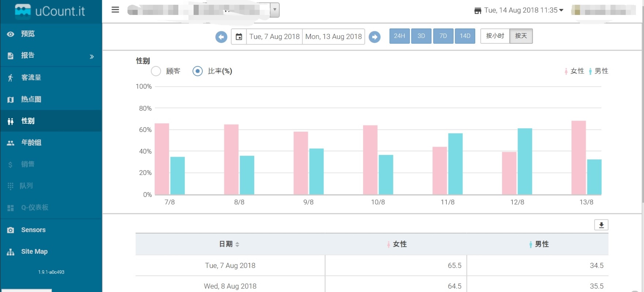
Task: Click the people icon beside 年龄组
Action: click(11, 143)
